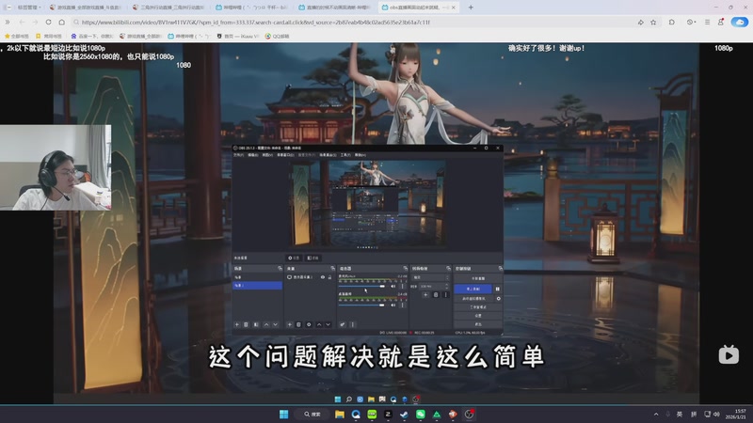Open the File menu in the OBS menu bar
The width and height of the screenshot is (753, 423).
pos(239,155)
